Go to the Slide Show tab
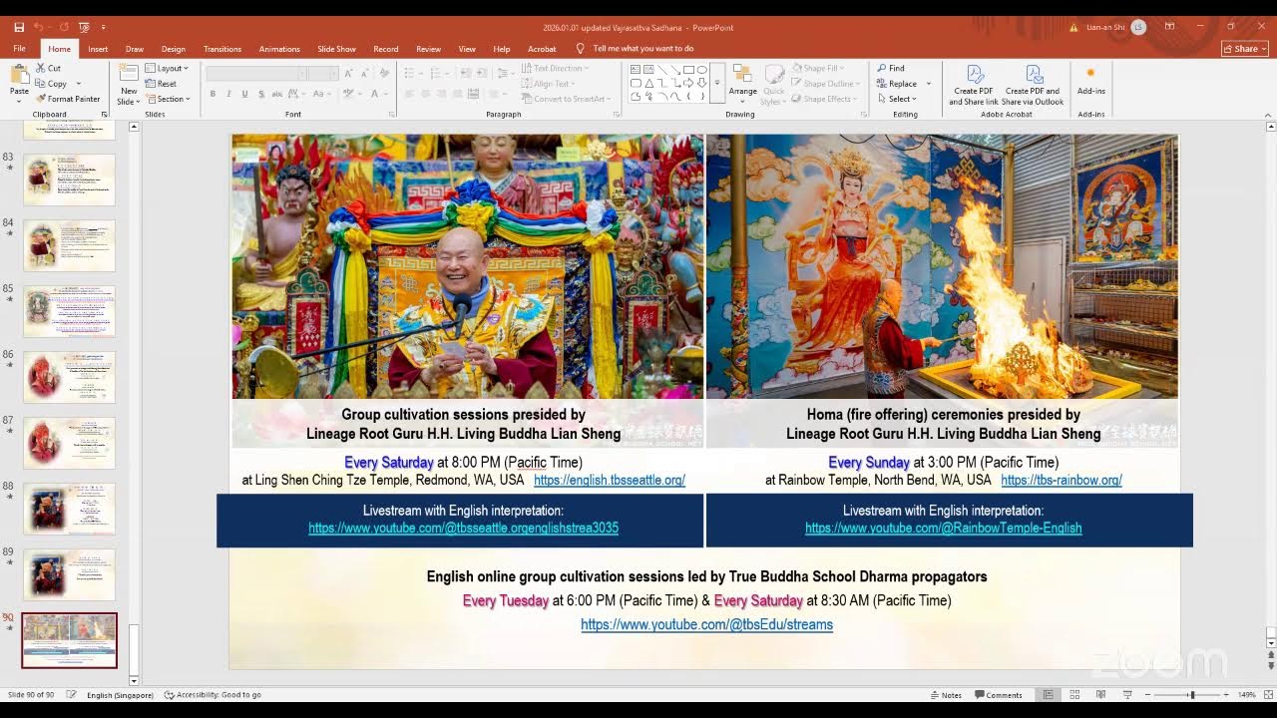The width and height of the screenshot is (1277, 718). click(x=336, y=48)
